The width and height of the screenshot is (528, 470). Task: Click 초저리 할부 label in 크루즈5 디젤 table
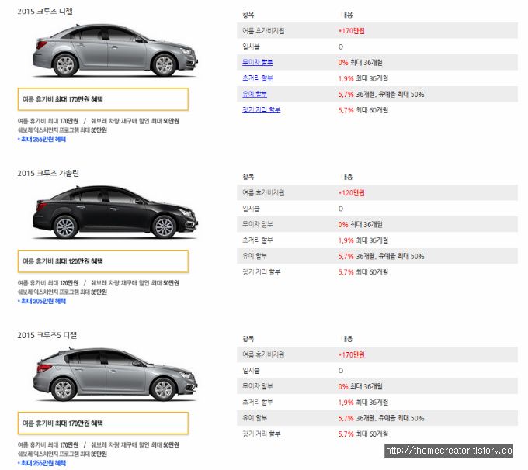coord(258,402)
